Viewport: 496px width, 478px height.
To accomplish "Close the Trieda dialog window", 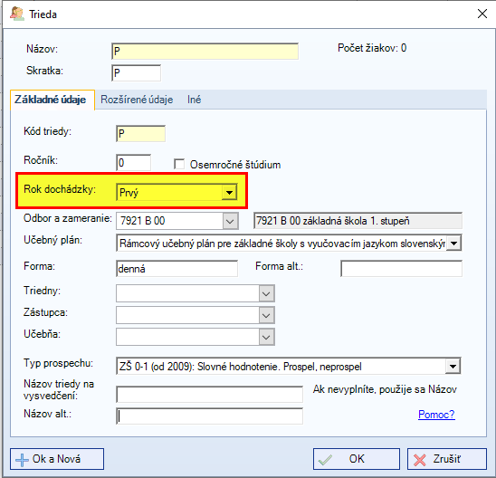I will pyautogui.click(x=482, y=14).
